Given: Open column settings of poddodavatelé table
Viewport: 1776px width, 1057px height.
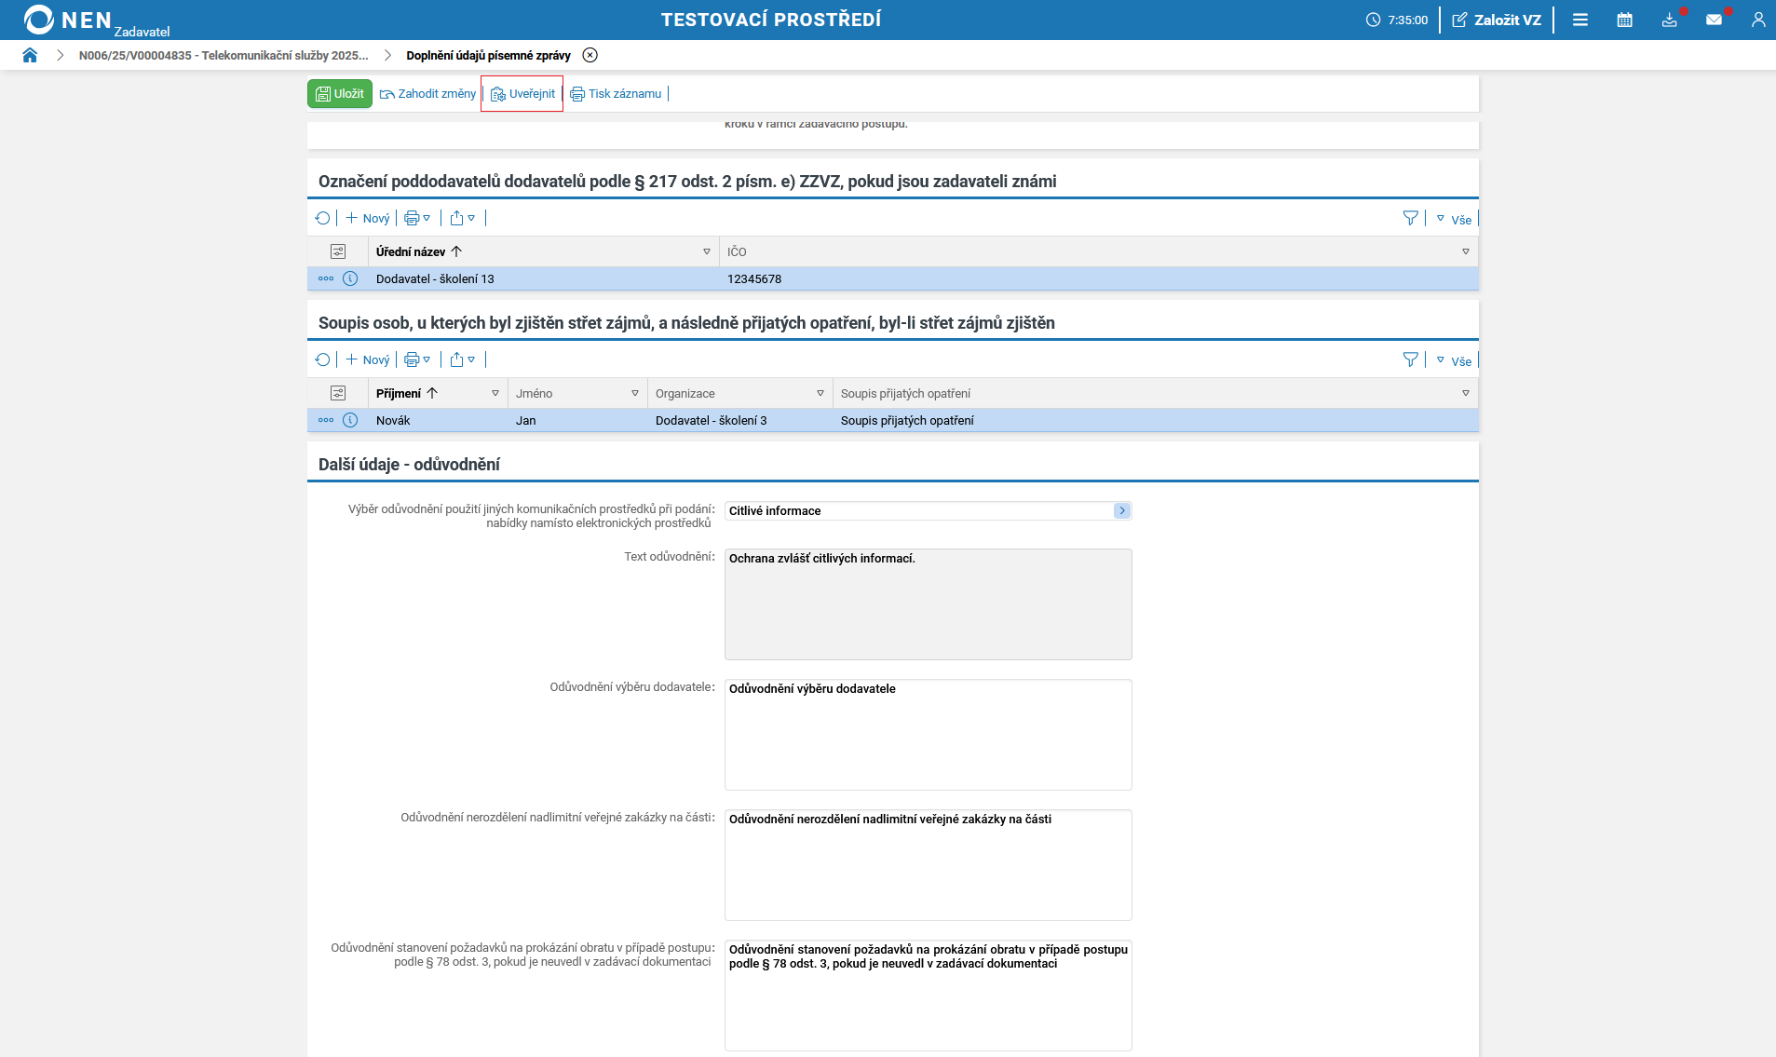Looking at the screenshot, I should (x=338, y=251).
